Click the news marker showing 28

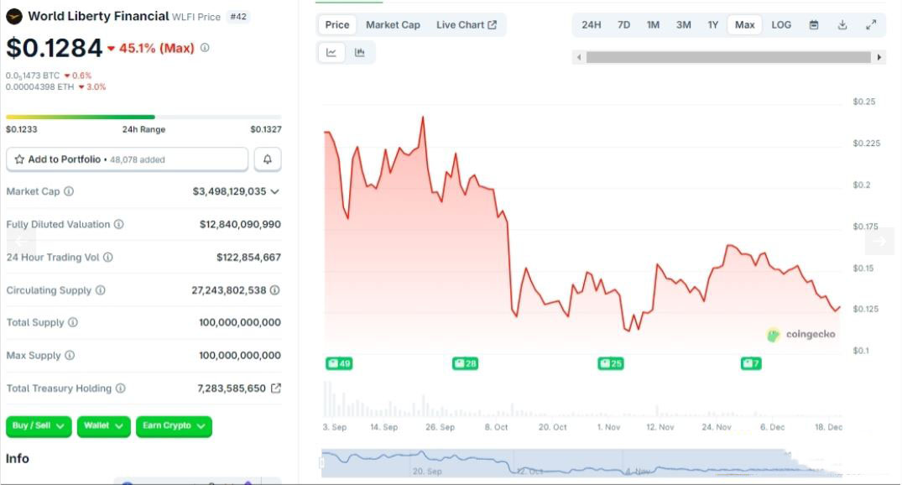(x=465, y=363)
